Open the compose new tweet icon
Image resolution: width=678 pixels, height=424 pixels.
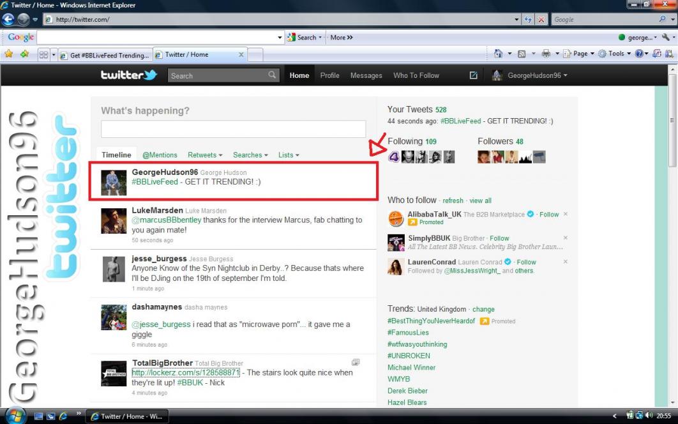[x=474, y=75]
